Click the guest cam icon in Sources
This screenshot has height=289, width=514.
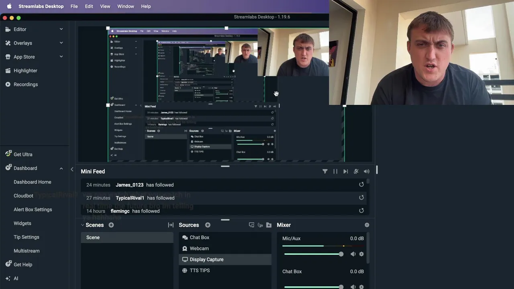point(260,225)
